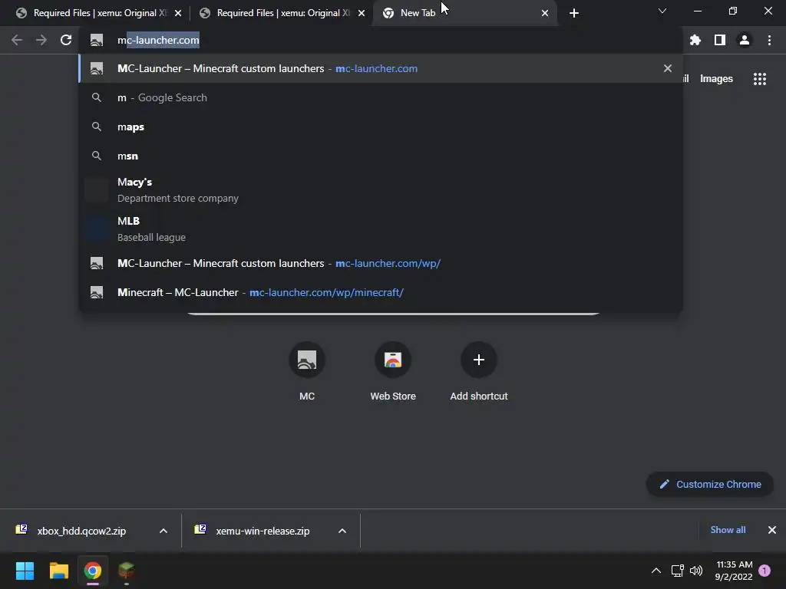Select the Macy's department store suggestion
The height and width of the screenshot is (589, 786).
click(x=381, y=190)
